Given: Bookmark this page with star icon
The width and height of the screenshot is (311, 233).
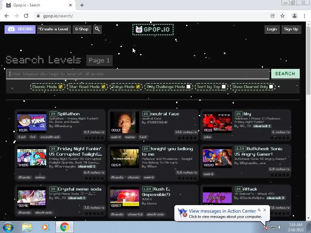Looking at the screenshot, I should pyautogui.click(x=282, y=16).
